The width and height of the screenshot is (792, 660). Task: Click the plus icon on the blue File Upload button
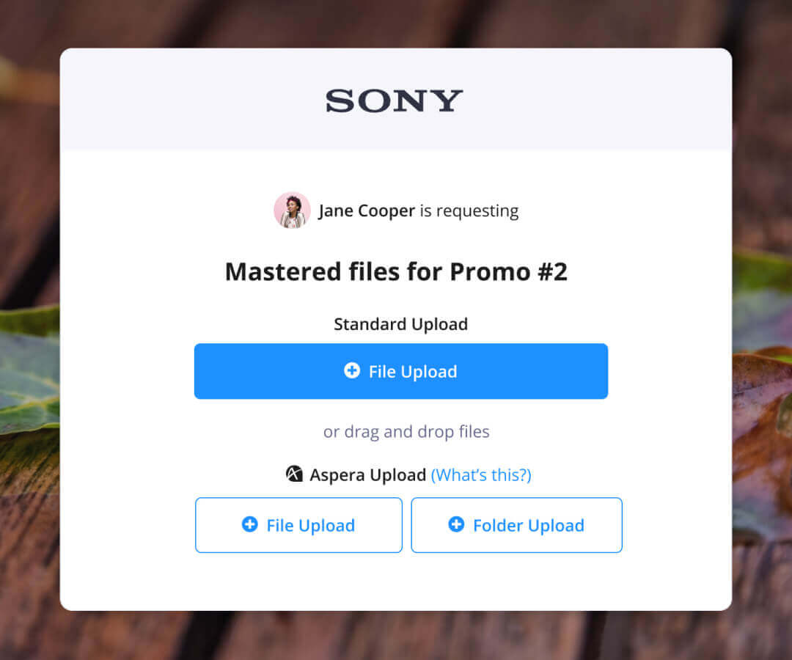click(351, 372)
